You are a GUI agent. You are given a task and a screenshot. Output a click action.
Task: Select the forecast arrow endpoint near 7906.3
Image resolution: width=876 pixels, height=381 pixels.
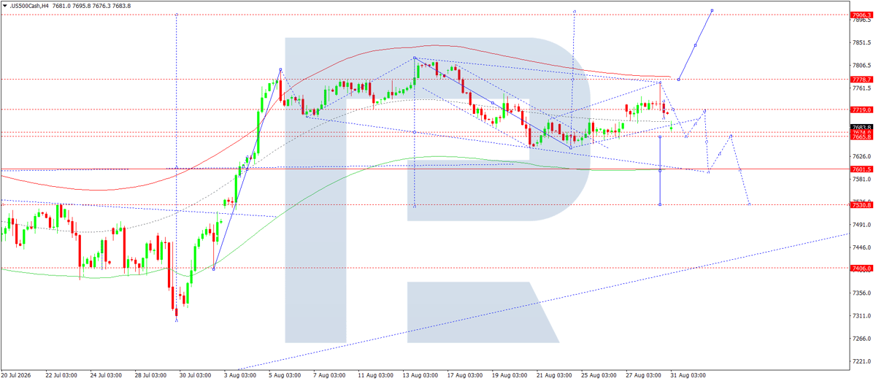point(712,11)
